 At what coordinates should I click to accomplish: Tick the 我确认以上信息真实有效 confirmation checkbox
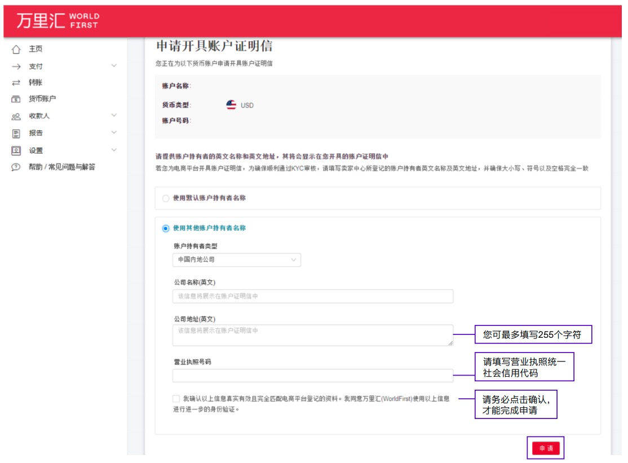[x=176, y=399]
